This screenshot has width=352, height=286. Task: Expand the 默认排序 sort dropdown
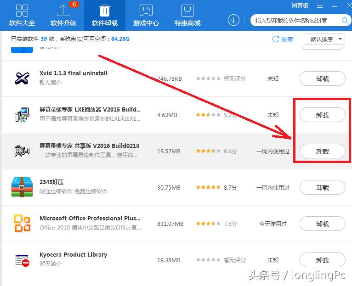(x=324, y=39)
